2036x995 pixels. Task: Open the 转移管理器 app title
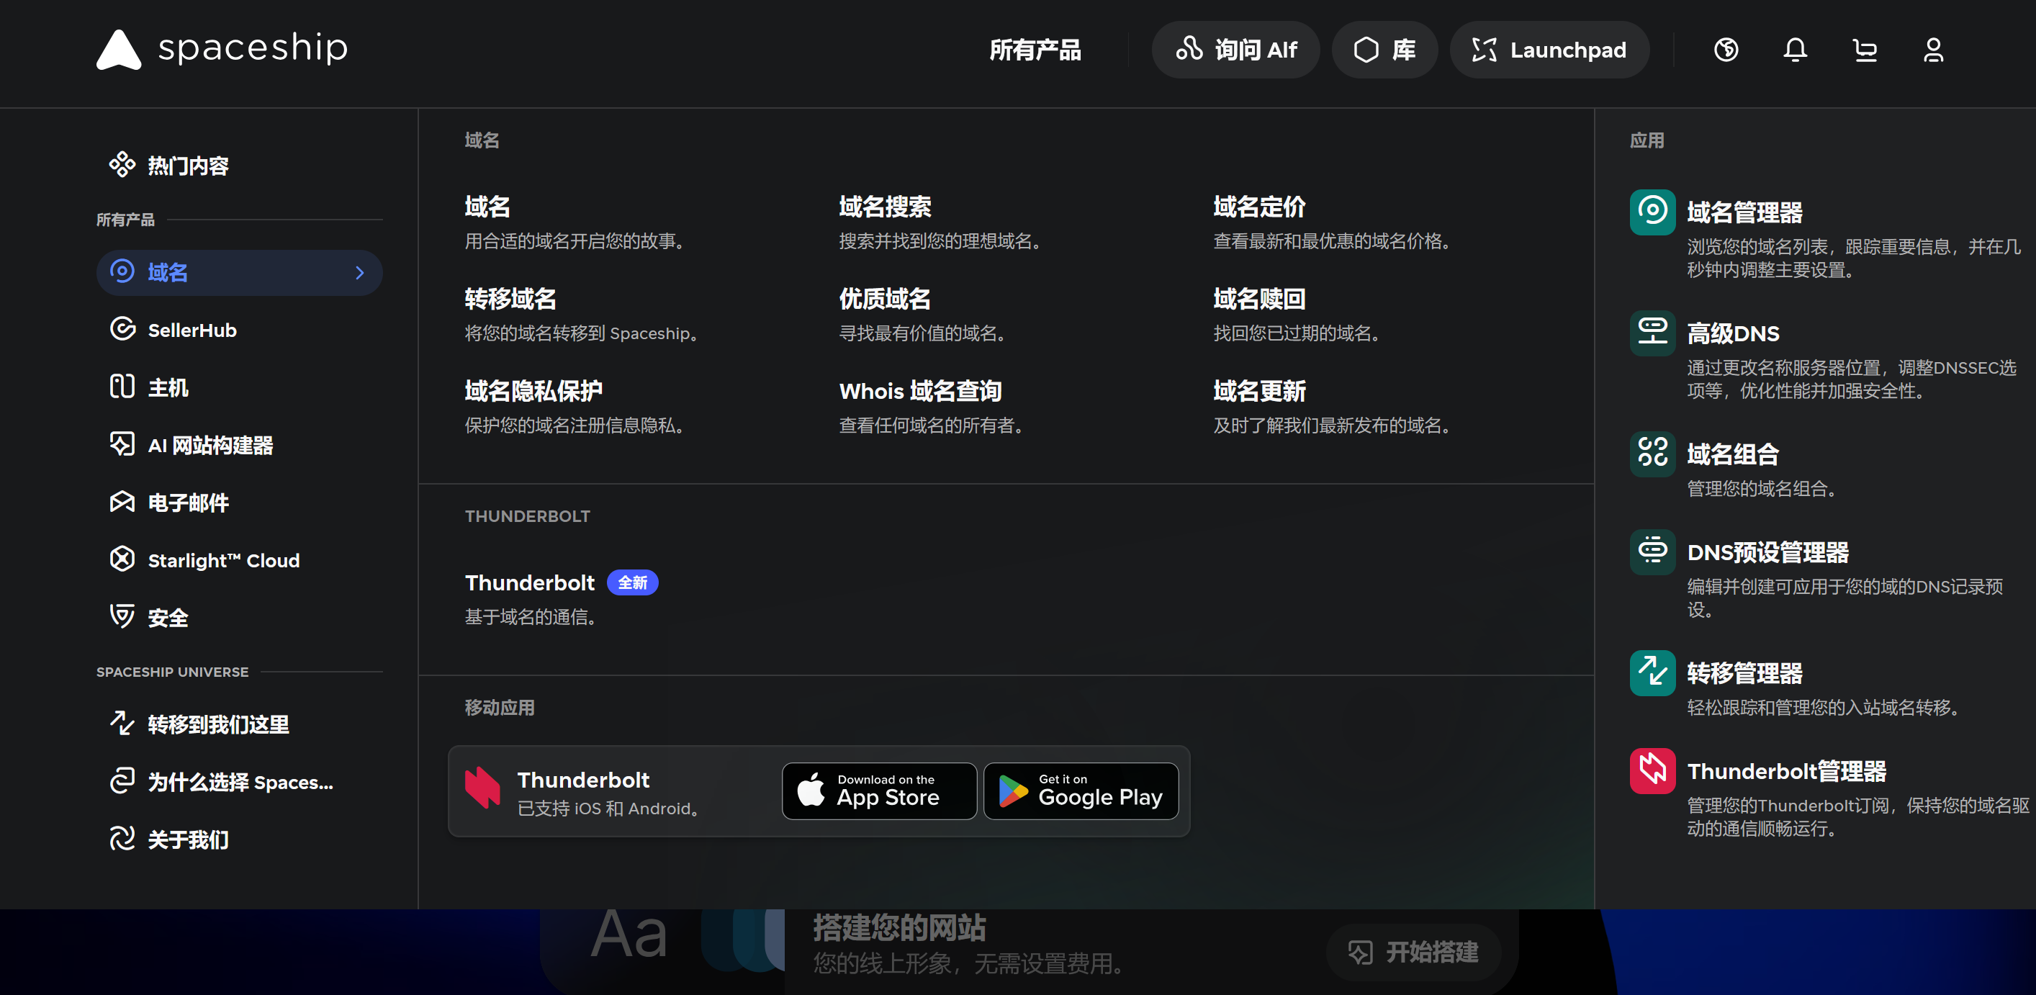[1744, 672]
